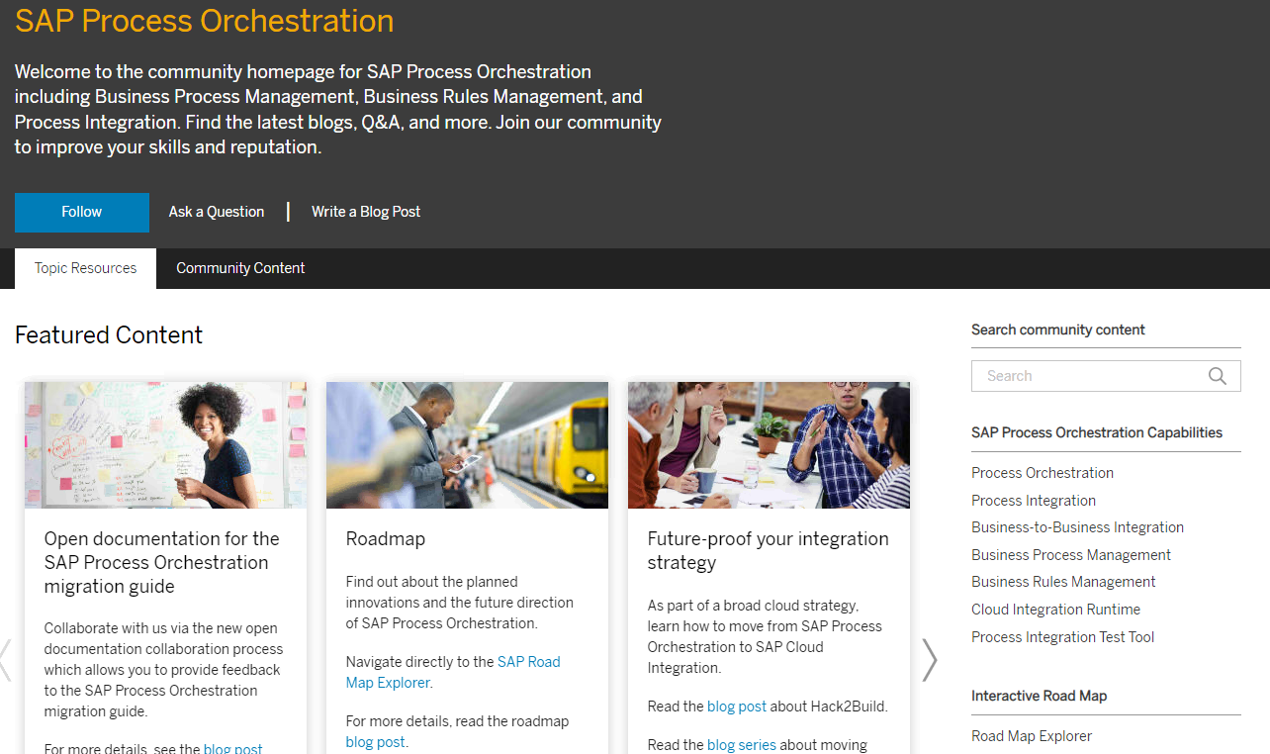
Task: Advance carousel with the right chevron arrow
Action: click(x=929, y=660)
